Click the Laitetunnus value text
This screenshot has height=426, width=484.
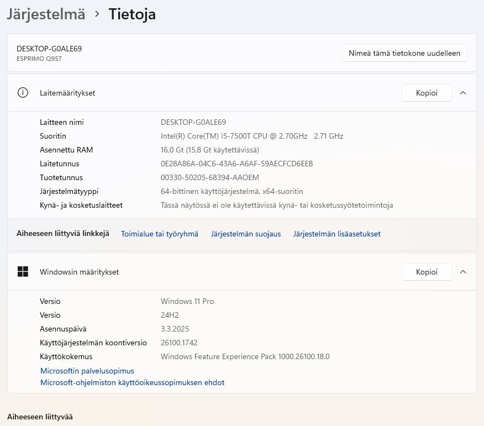(236, 164)
